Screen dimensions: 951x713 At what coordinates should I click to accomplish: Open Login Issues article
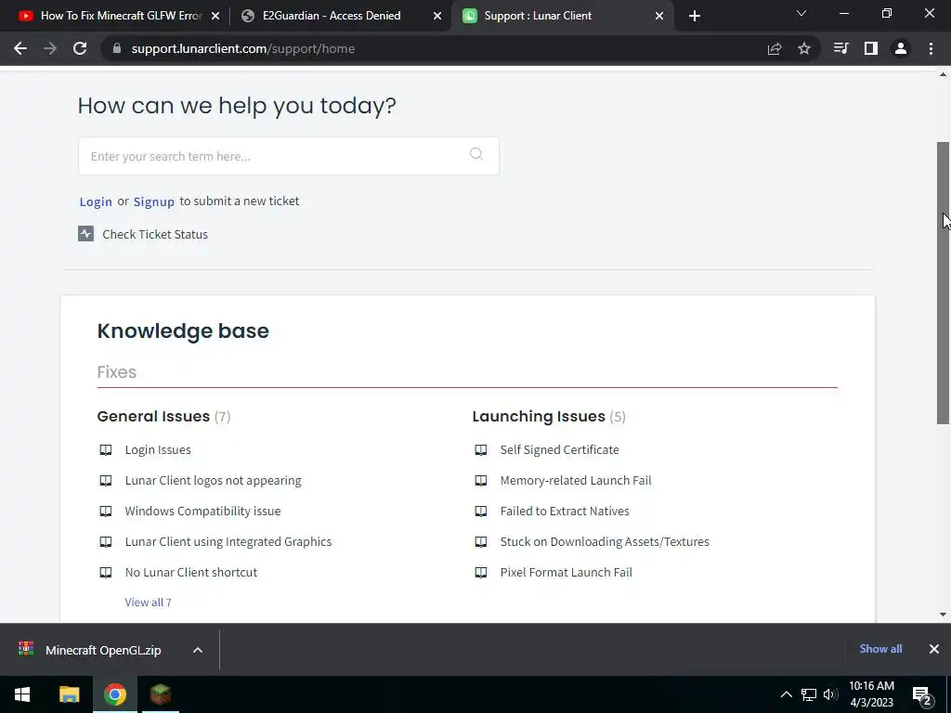pos(158,450)
